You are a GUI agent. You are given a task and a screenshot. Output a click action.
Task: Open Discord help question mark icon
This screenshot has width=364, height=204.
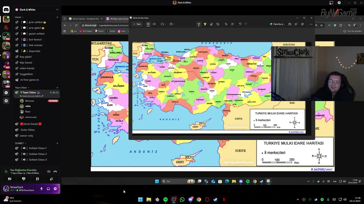[339, 3]
